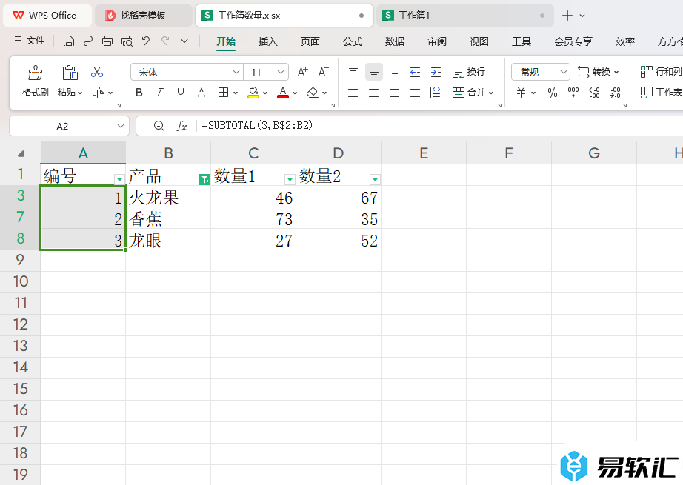Click the currency (￥) format button

pos(521,93)
